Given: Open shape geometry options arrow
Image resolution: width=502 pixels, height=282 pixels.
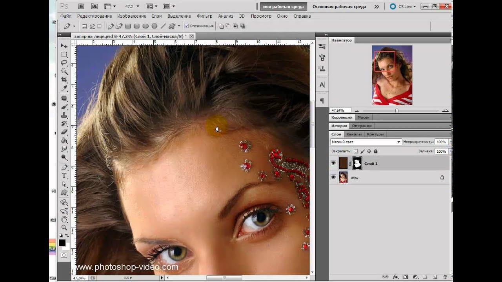Looking at the screenshot, I should [x=179, y=26].
